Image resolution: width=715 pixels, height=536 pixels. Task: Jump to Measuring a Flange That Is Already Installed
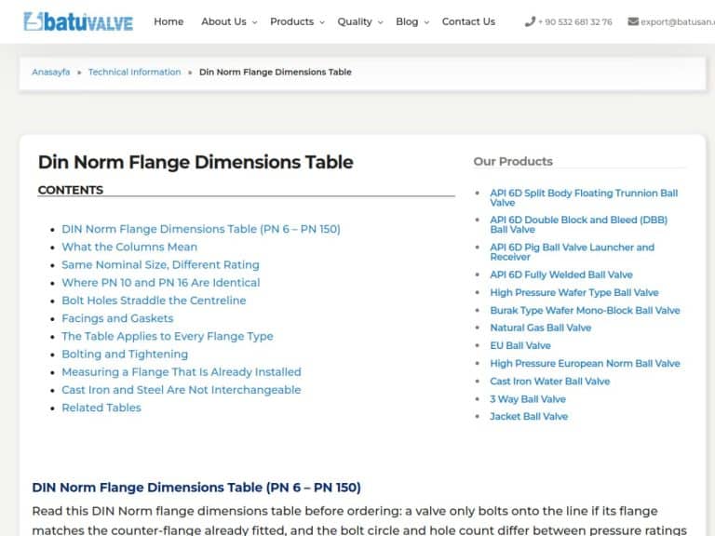pyautogui.click(x=182, y=372)
